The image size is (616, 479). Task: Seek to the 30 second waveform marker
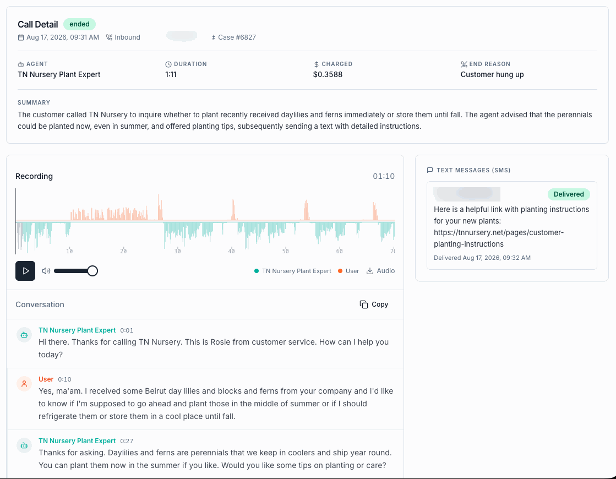tap(178, 251)
